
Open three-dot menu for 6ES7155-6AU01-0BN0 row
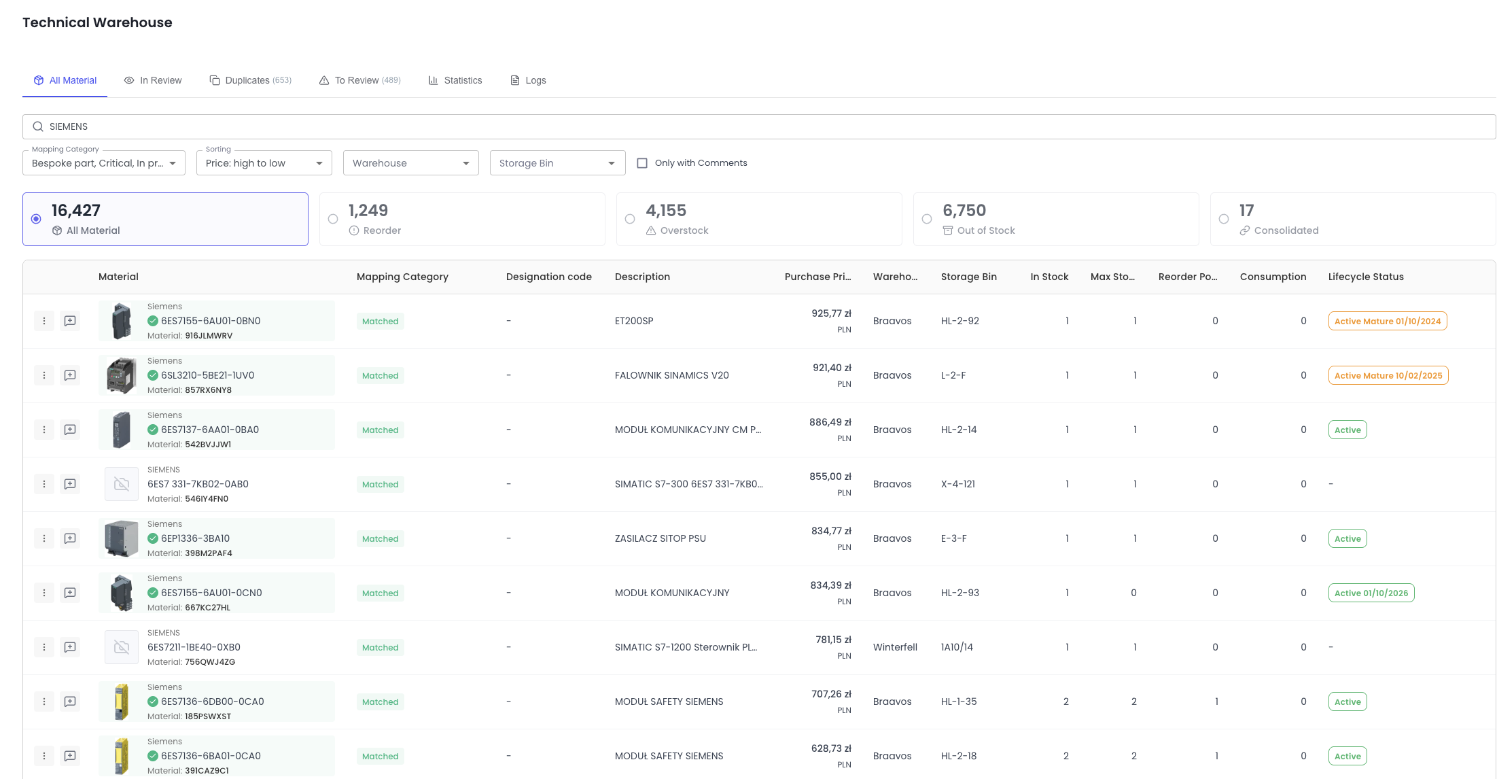point(44,321)
